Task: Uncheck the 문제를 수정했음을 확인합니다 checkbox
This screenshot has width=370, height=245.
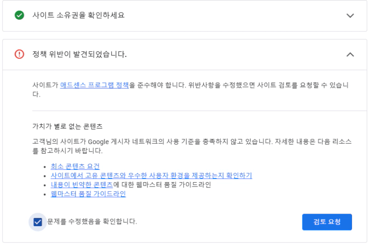Action: 38,222
